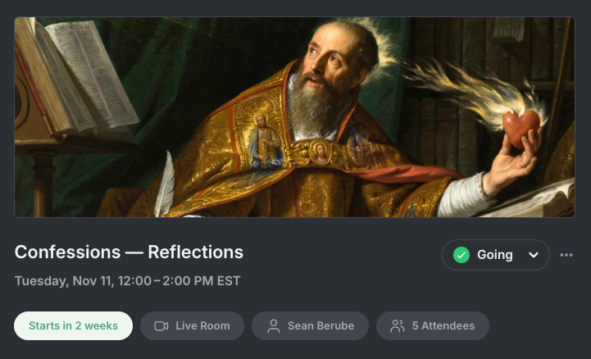Click the white quill feather in banner
Screen dimensions: 591x359
click(x=165, y=184)
